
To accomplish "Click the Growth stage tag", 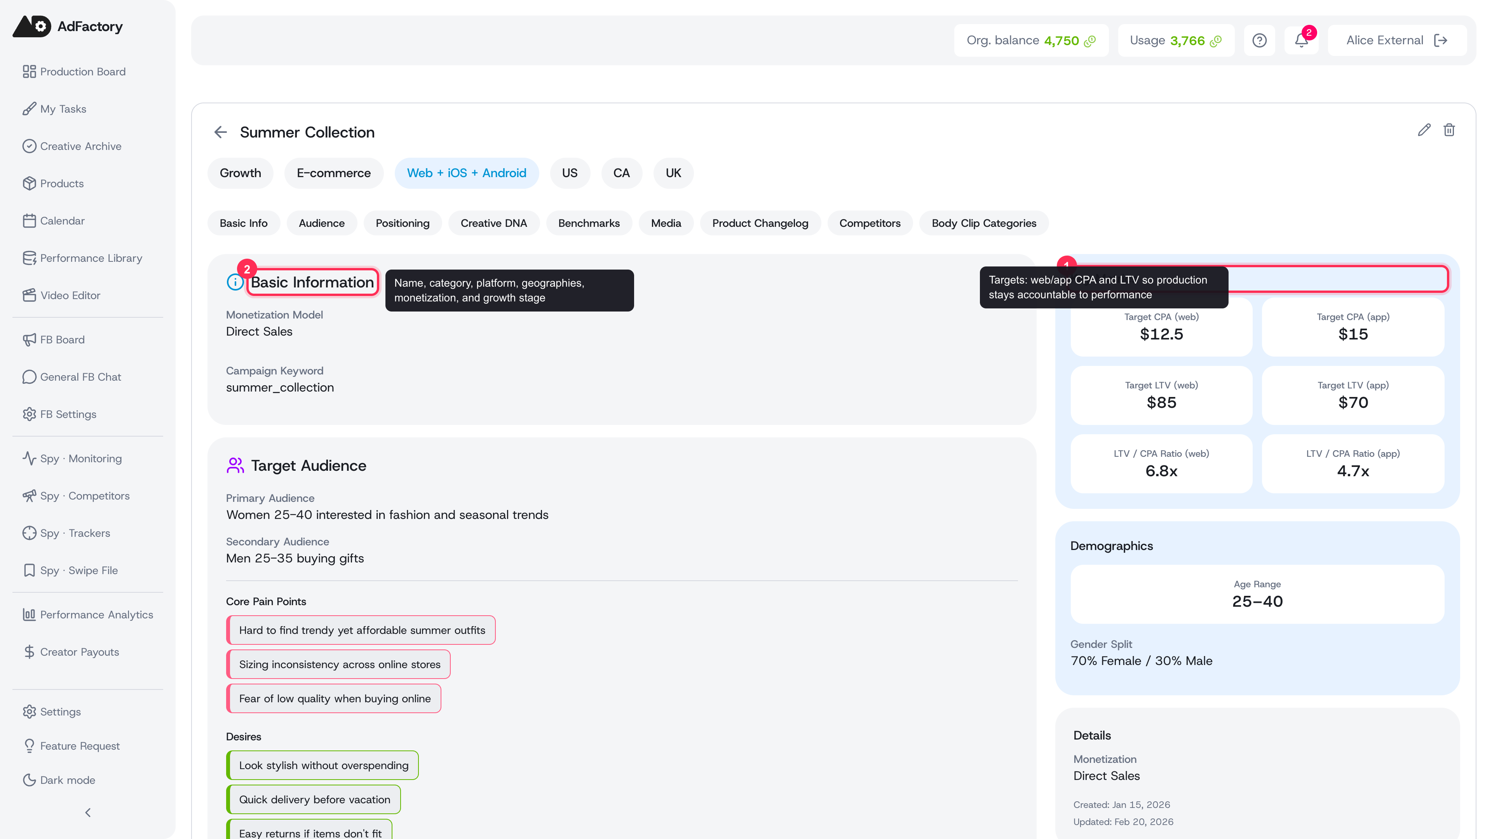I will (241, 173).
